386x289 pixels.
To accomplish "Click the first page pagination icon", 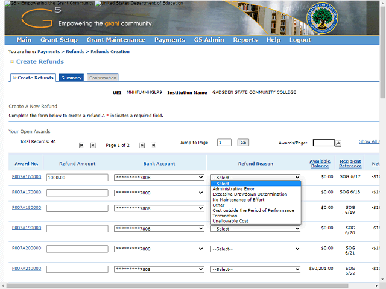I will pos(82,145).
